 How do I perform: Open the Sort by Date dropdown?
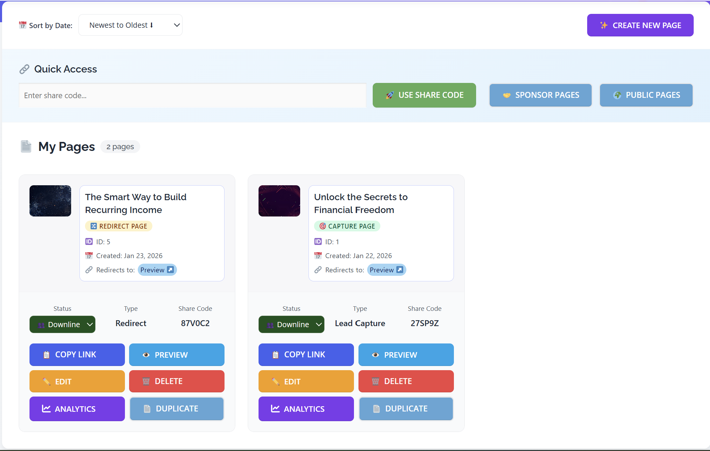click(x=130, y=25)
